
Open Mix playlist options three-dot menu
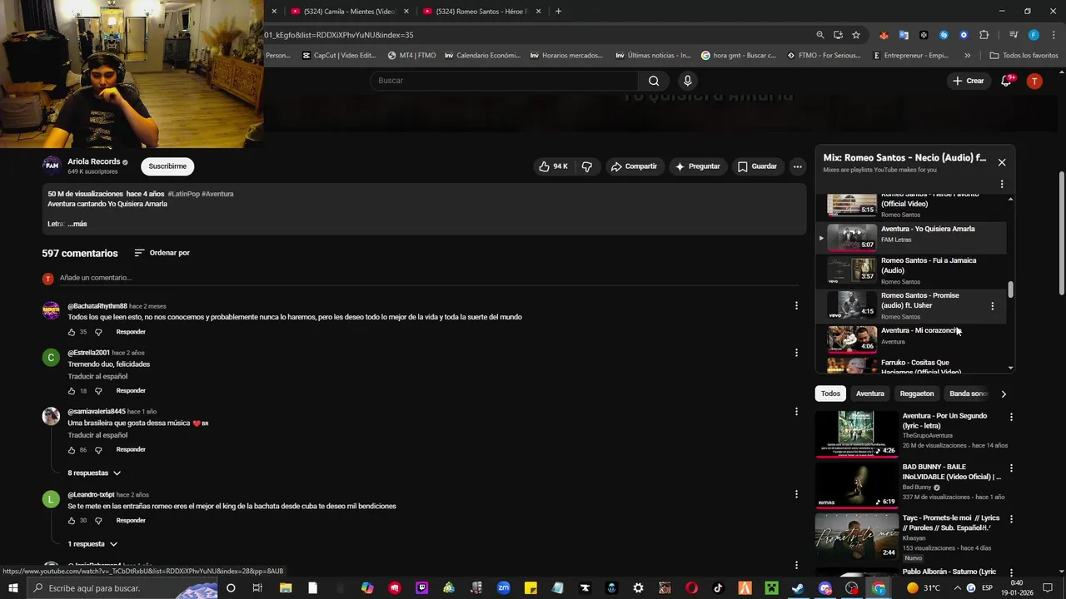tap(1002, 184)
